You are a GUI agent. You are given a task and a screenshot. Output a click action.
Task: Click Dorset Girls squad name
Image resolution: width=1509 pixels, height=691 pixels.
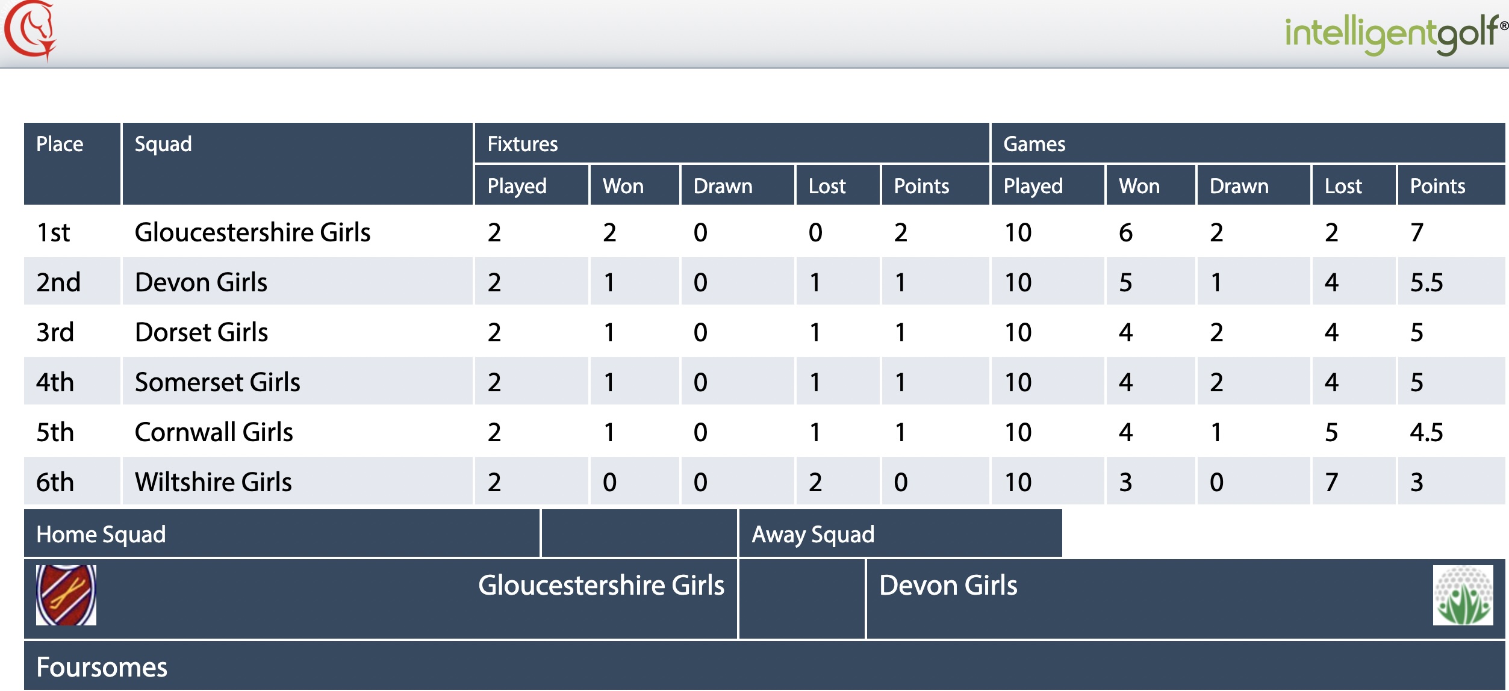[x=201, y=332]
